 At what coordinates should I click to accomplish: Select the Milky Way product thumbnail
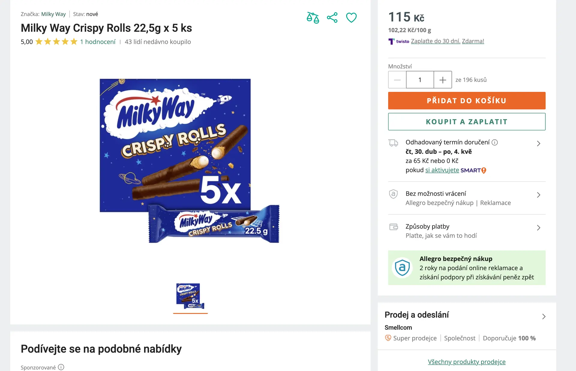(190, 296)
